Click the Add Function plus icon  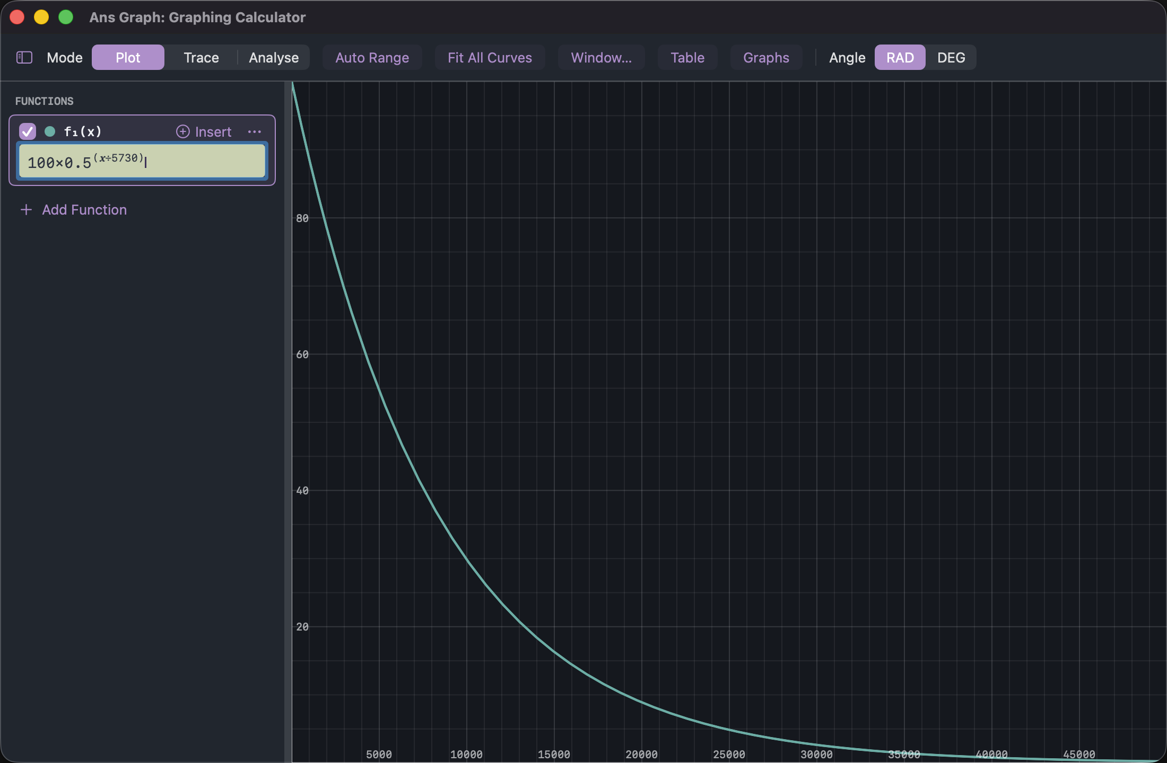tap(26, 210)
